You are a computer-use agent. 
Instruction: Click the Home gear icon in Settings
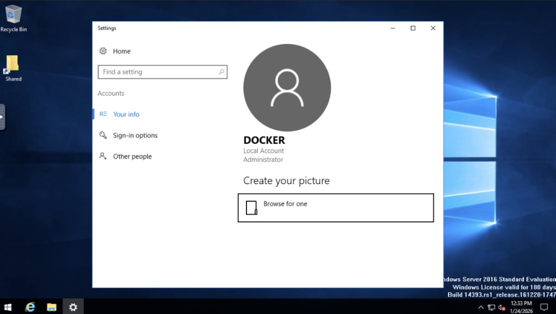coord(103,51)
